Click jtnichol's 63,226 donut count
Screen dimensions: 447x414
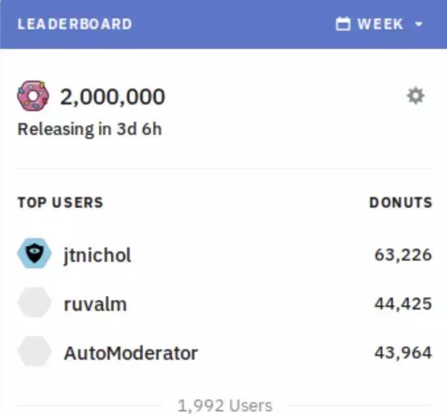click(x=403, y=255)
